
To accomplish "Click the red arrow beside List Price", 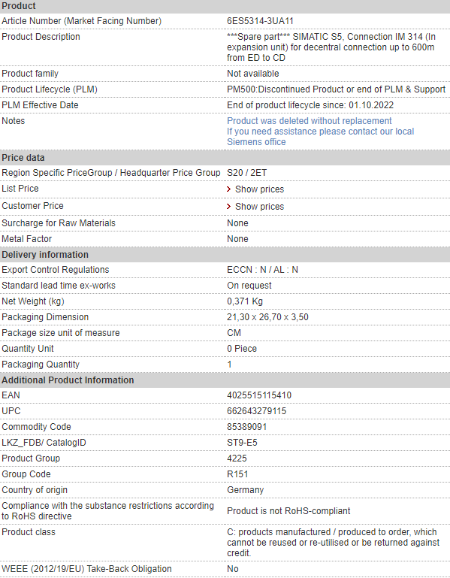I will 228,189.
